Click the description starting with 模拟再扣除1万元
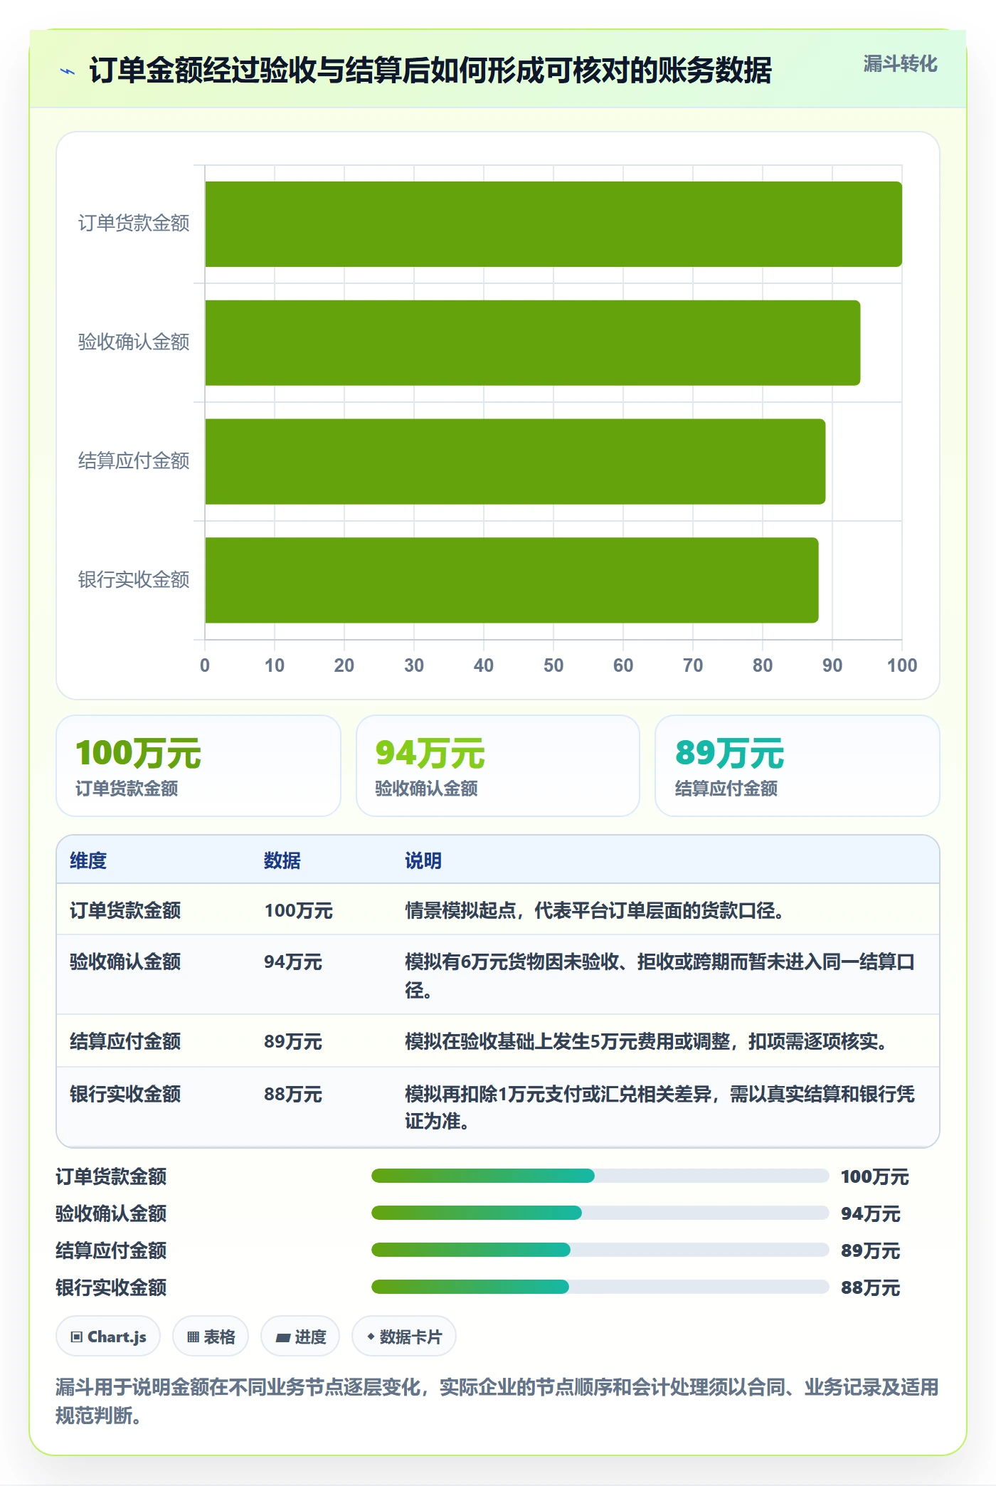The width and height of the screenshot is (996, 1486). tap(659, 1107)
